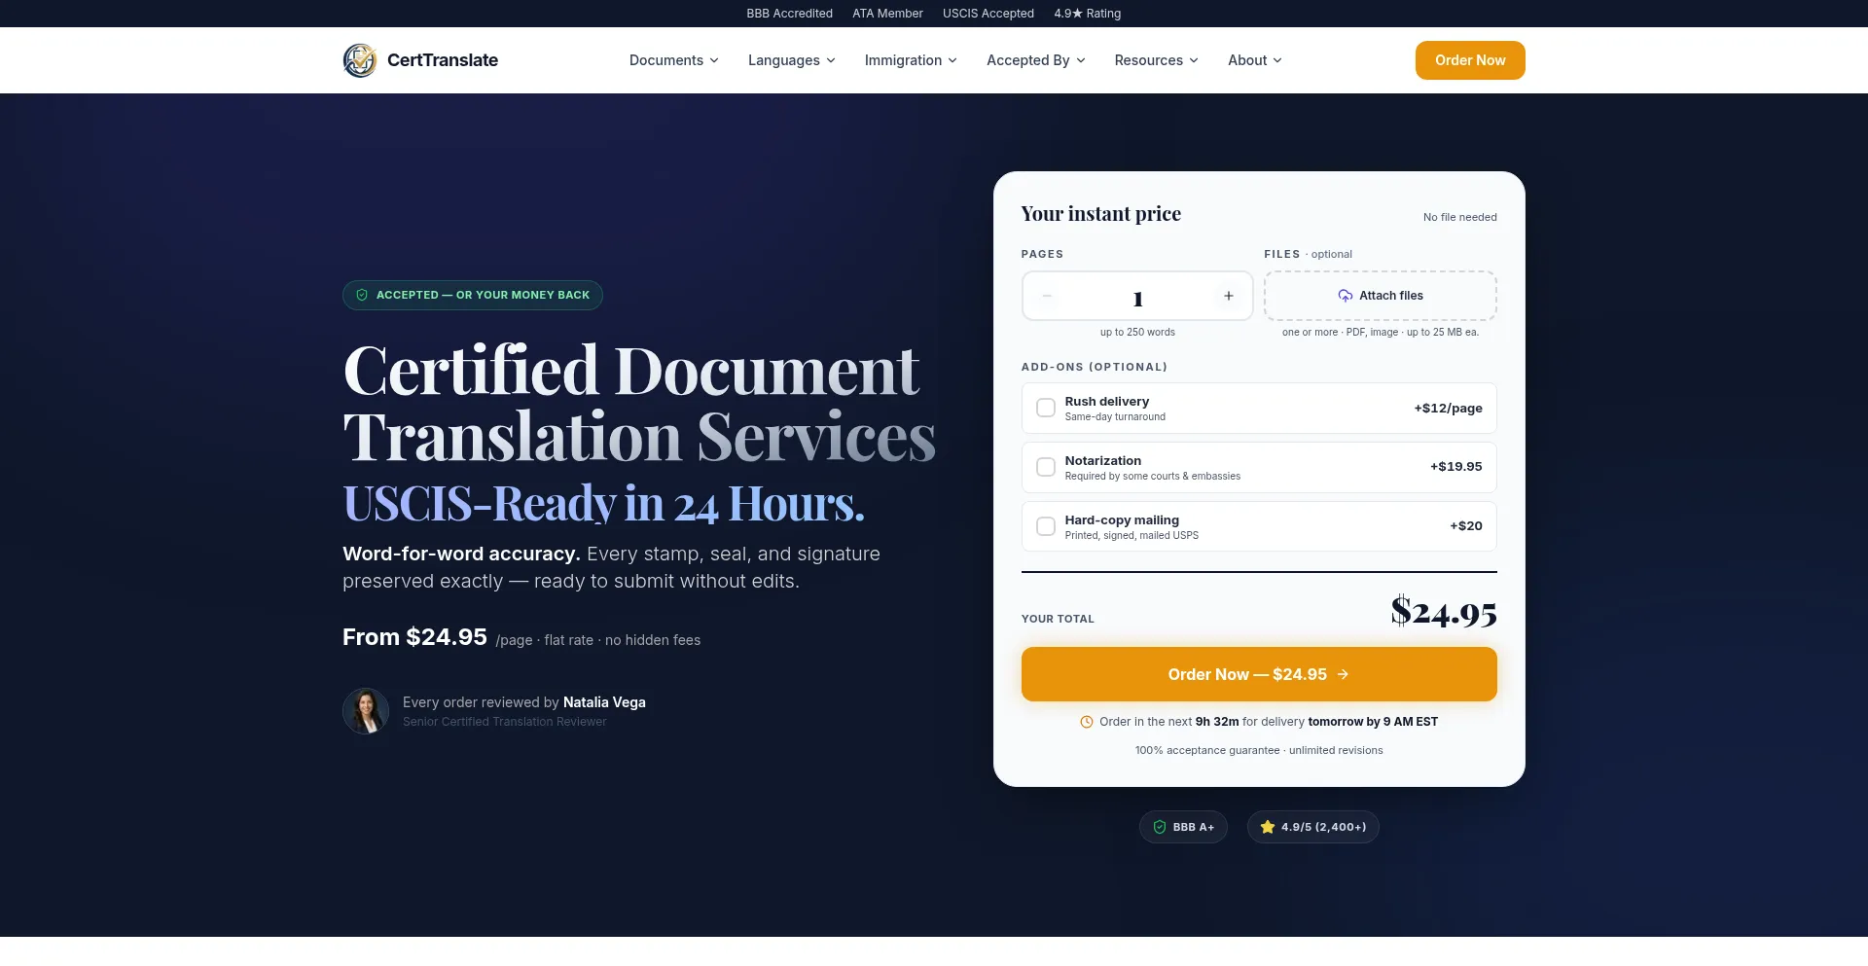
Task: Click the Required by some courts & embassies text
Action: click(x=1153, y=477)
